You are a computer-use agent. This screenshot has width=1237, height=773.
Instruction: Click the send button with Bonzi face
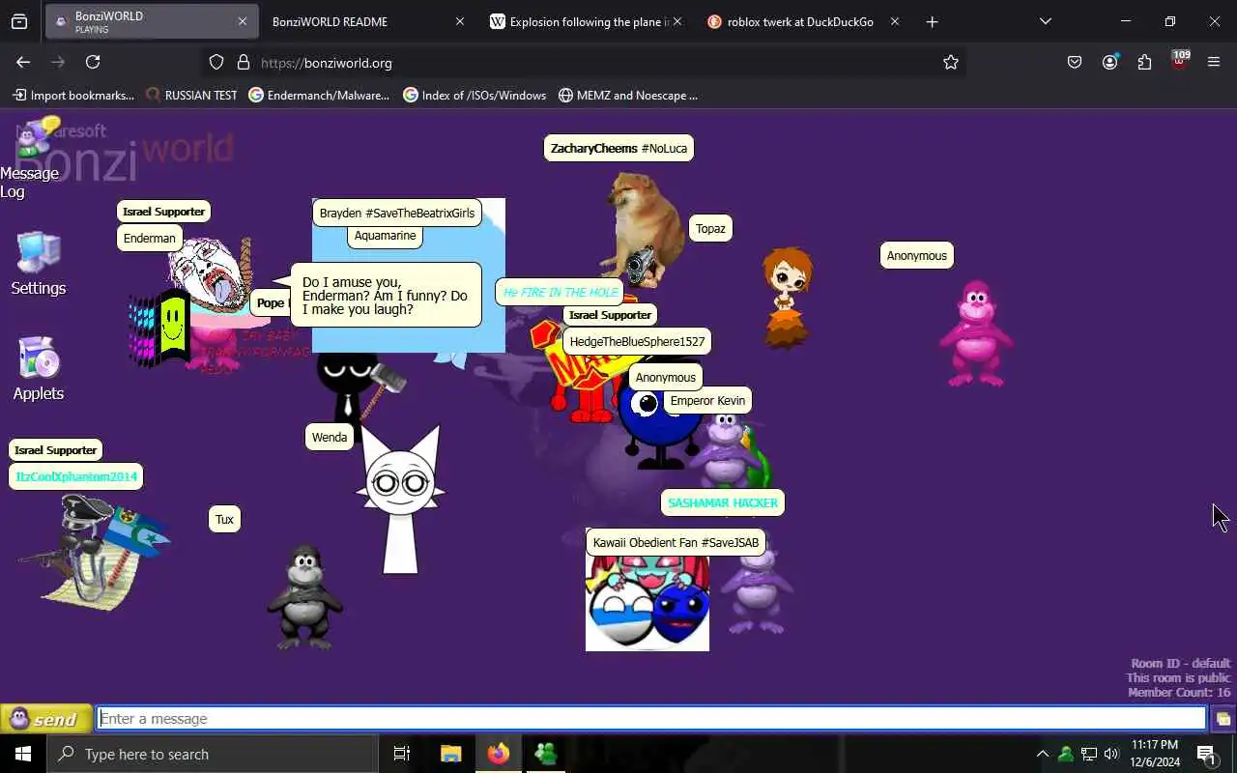coord(45,719)
